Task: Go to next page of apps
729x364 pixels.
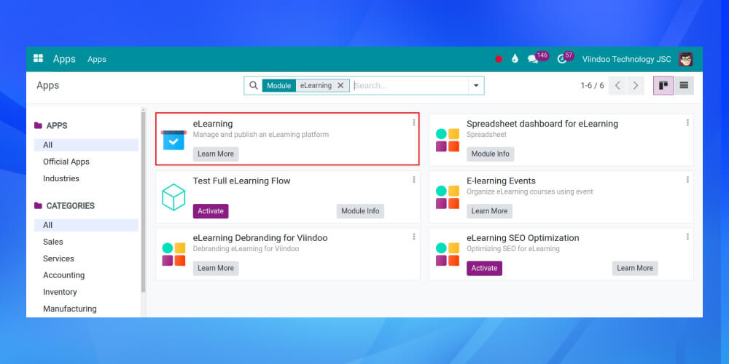Action: click(636, 85)
